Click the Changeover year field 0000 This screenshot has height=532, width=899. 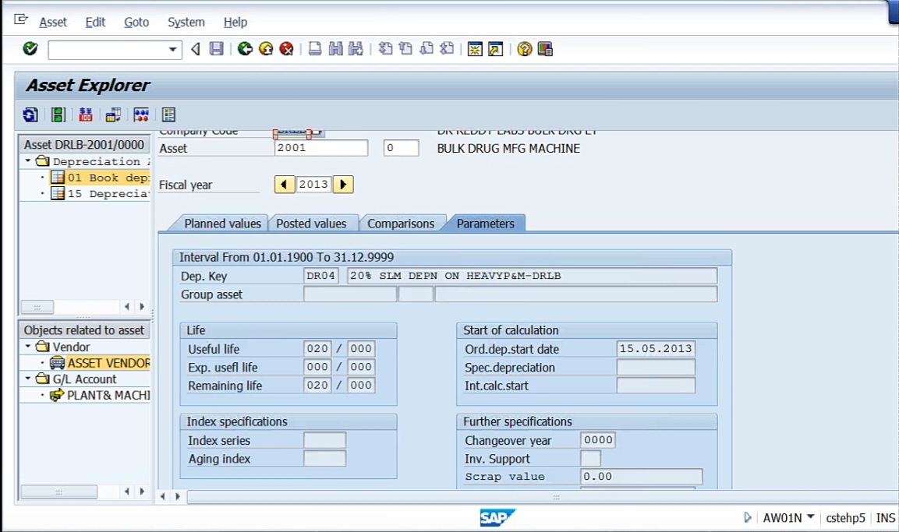(598, 440)
